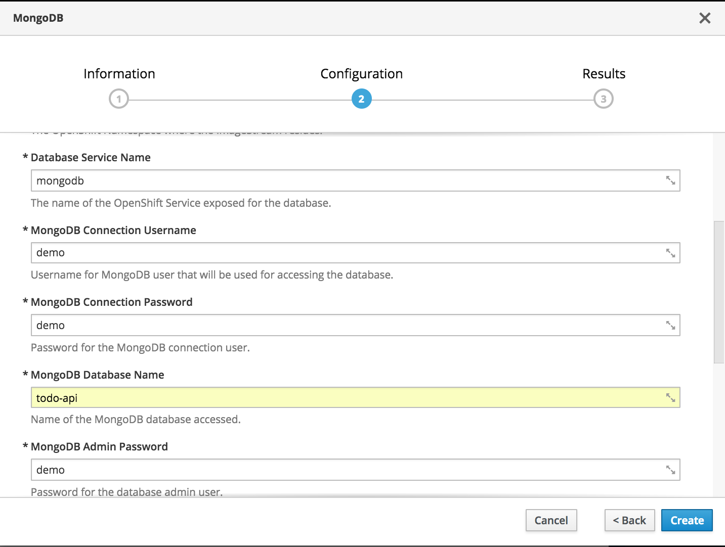Click 'Password for the database admin user.' text
This screenshot has height=547, width=725.
[127, 492]
